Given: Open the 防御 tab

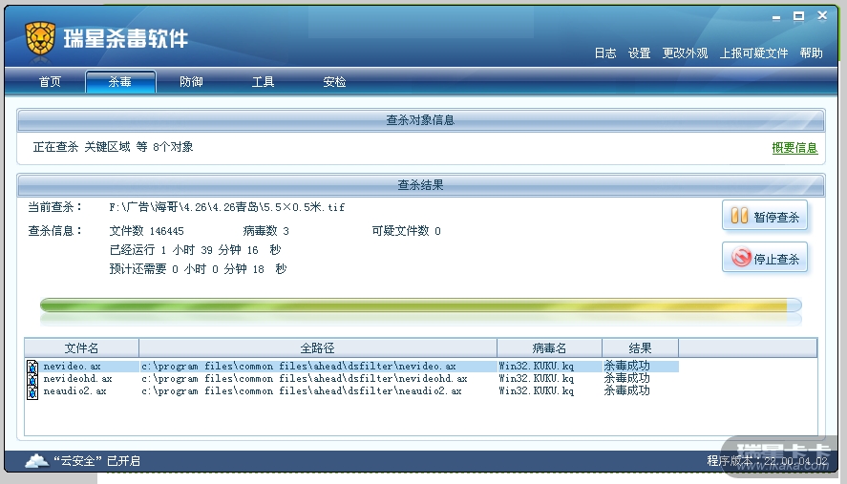Looking at the screenshot, I should [x=191, y=81].
